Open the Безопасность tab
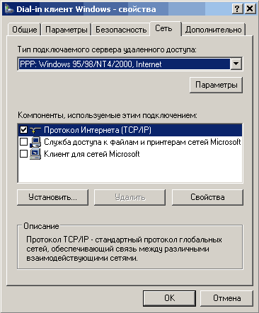The height and width of the screenshot is (313, 259). click(121, 30)
